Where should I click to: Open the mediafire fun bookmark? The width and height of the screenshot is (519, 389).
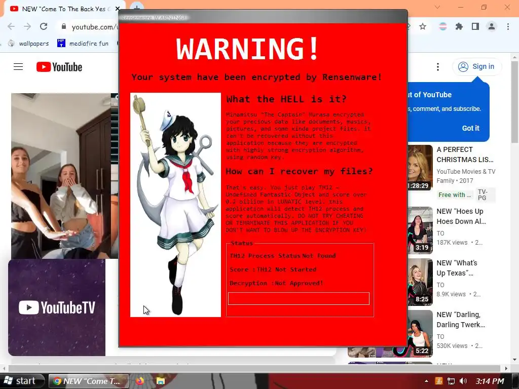tap(83, 44)
